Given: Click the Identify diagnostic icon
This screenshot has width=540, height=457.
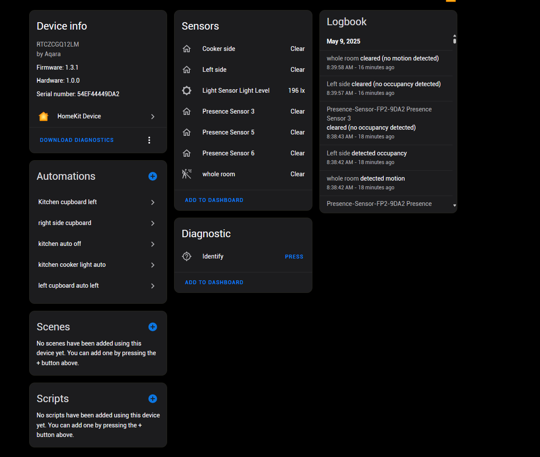Looking at the screenshot, I should click(x=187, y=256).
